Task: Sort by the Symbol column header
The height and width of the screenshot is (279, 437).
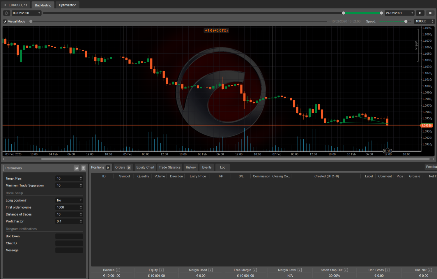Action: (124, 176)
